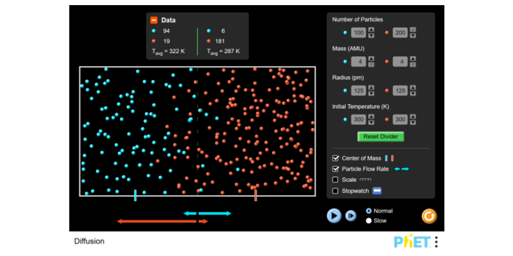This screenshot has height=256, width=513.
Task: Open the PhET options menu (three dots)
Action: click(436, 242)
